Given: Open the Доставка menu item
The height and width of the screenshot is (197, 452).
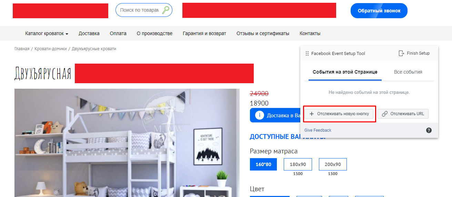Looking at the screenshot, I should click(89, 33).
